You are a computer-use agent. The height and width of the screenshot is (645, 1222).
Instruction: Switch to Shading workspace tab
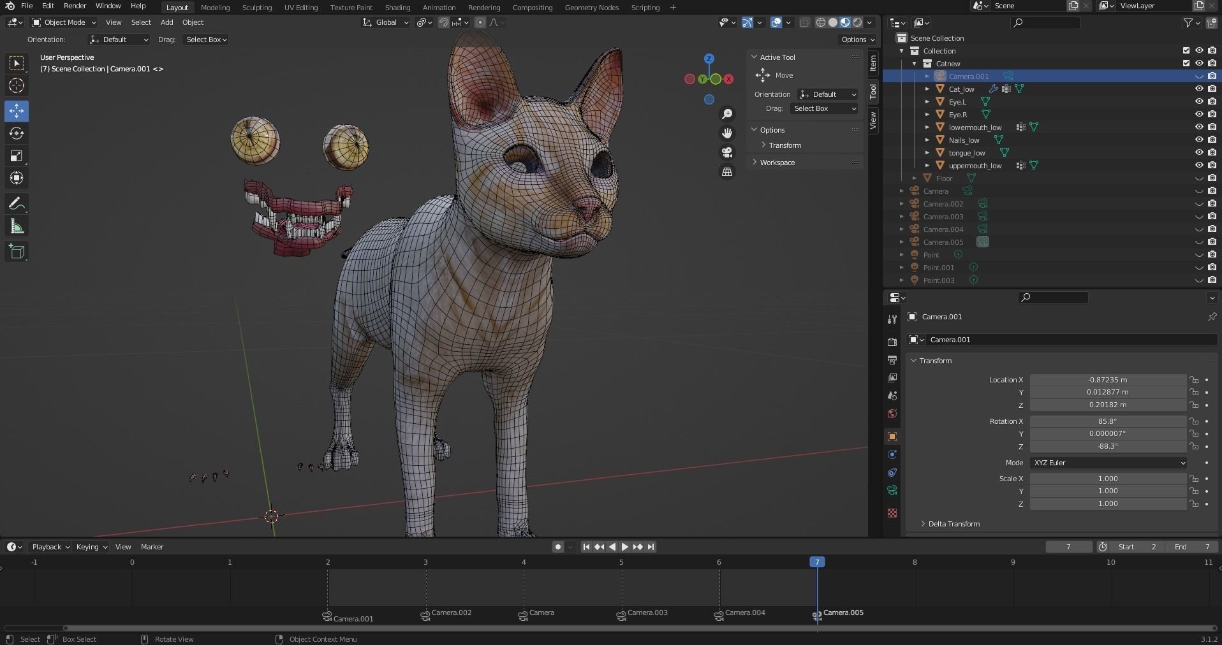397,8
